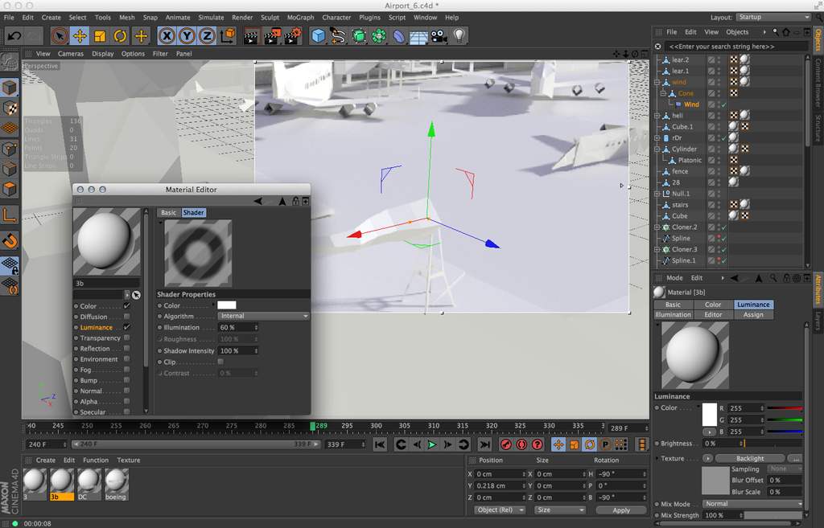Click the Apply button in coordinates panel
The width and height of the screenshot is (824, 528).
click(620, 510)
